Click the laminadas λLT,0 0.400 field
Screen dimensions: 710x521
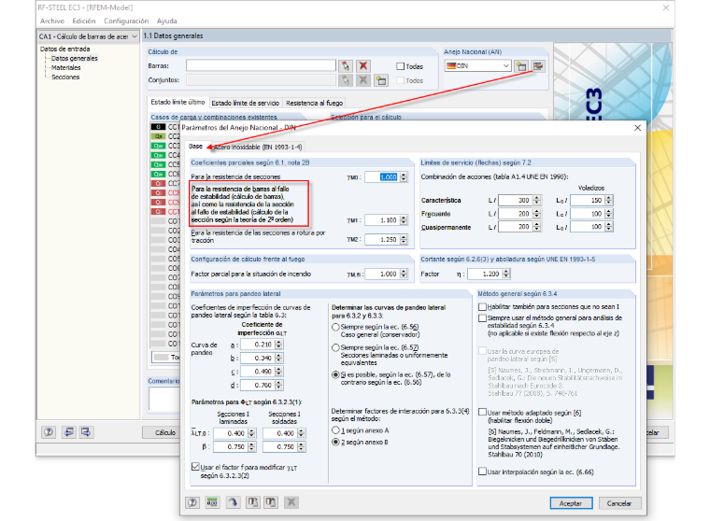231,433
